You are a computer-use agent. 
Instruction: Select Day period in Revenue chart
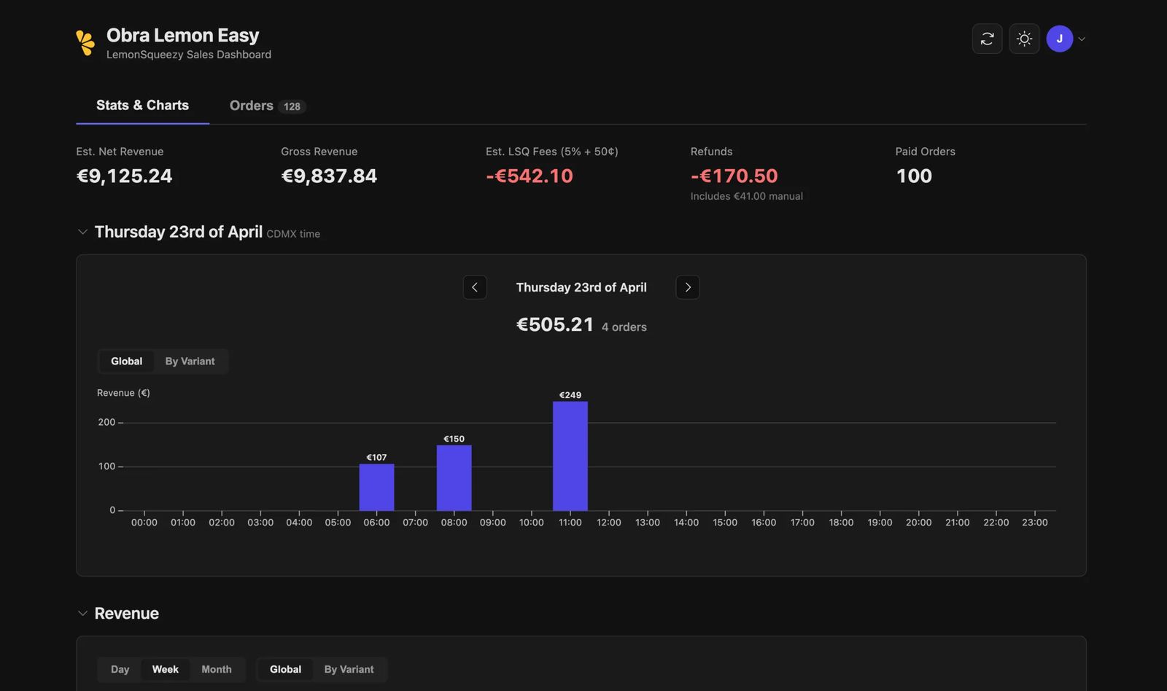pos(120,669)
